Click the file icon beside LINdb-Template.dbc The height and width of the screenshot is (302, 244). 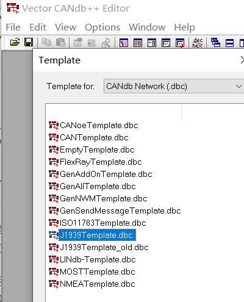click(x=54, y=260)
